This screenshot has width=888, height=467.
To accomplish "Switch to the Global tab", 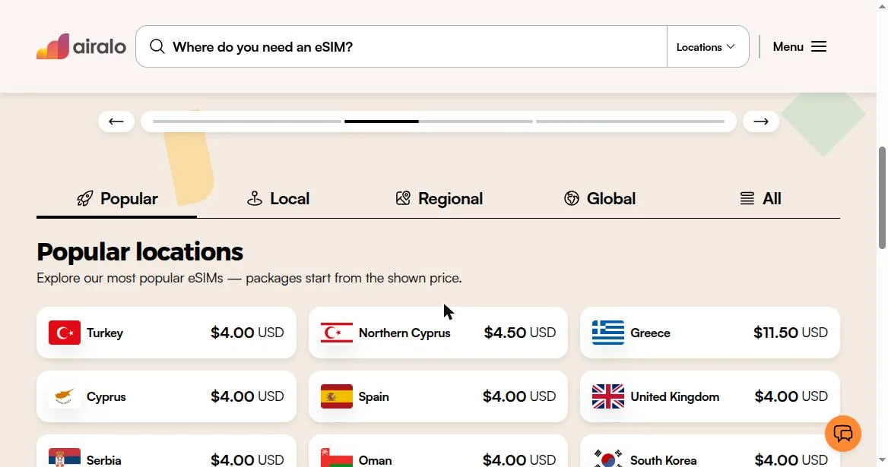I will tap(600, 198).
